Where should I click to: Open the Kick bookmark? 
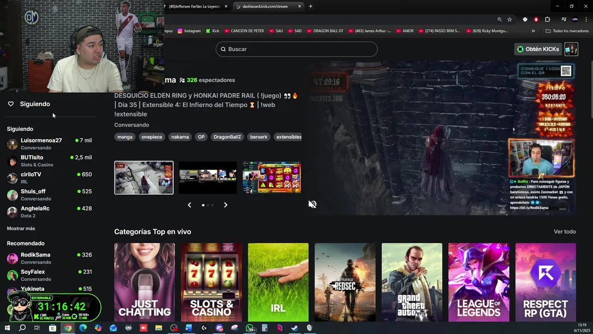pos(213,31)
